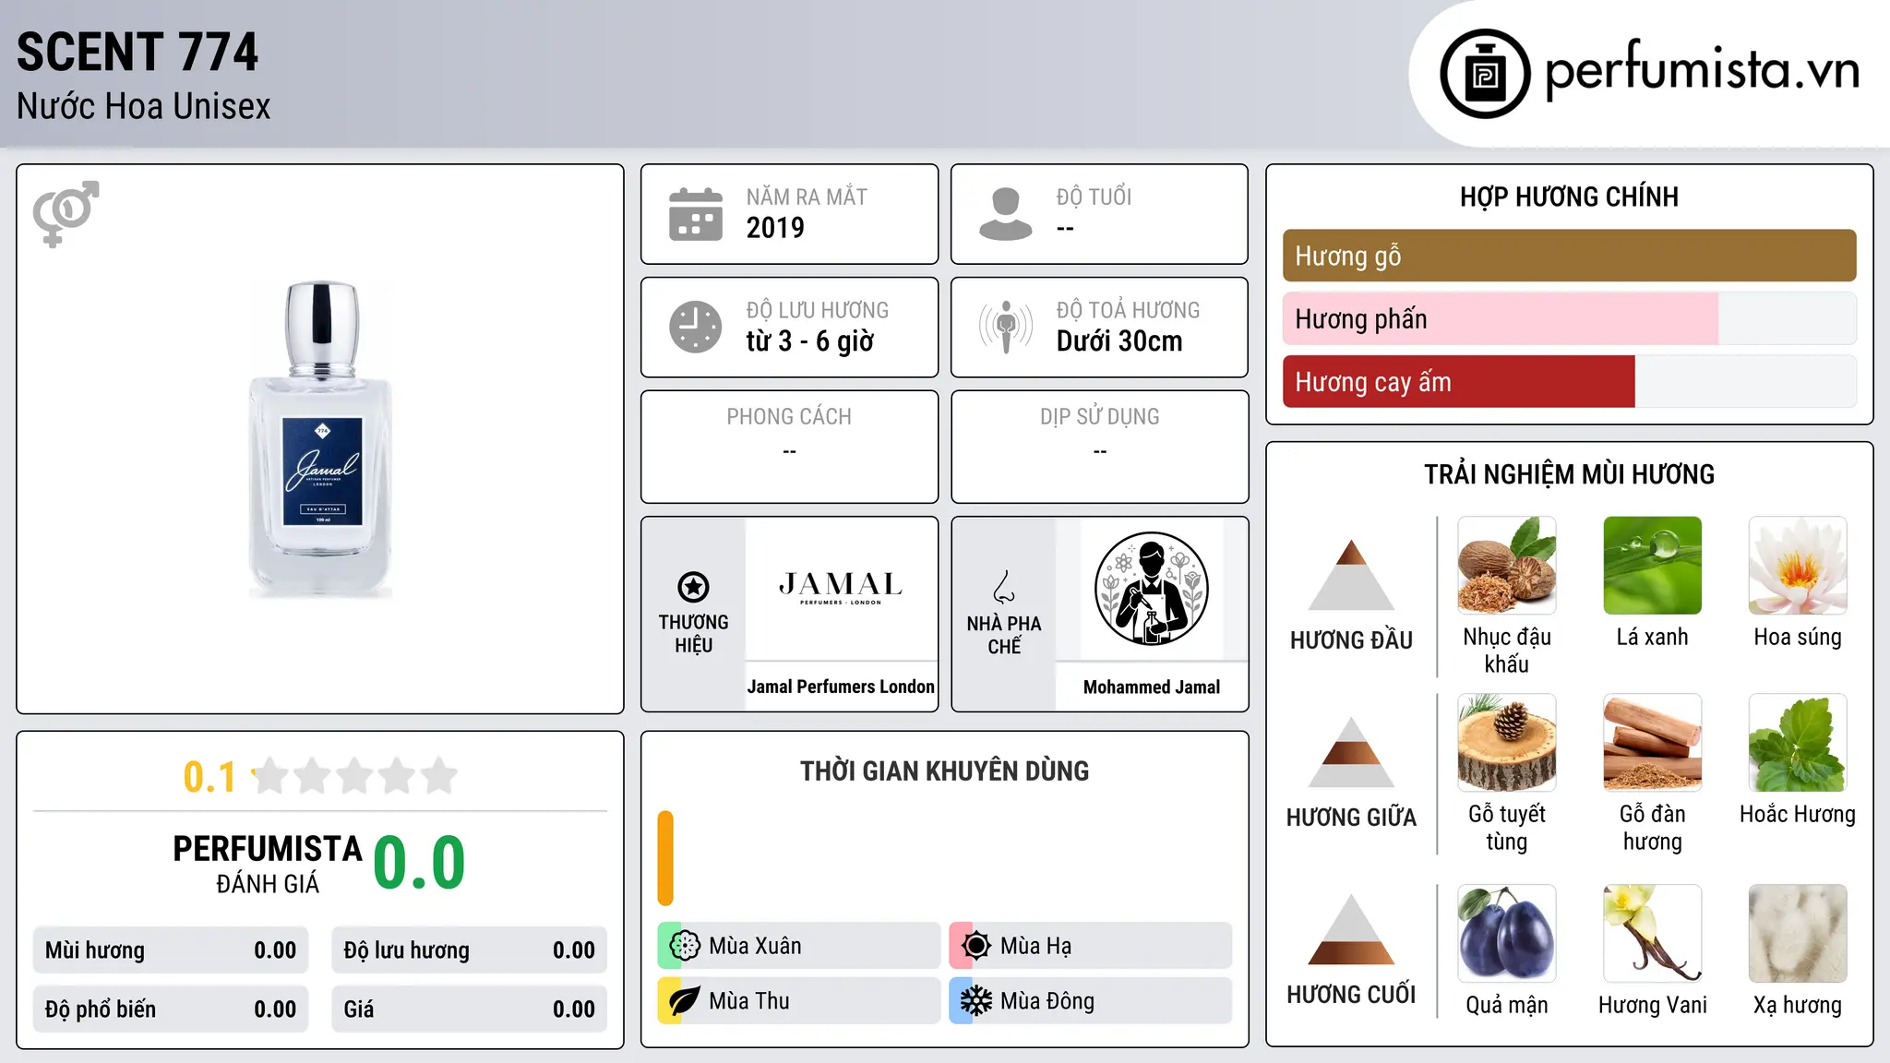This screenshot has height=1063, width=1890.
Task: Click the Phong cách heading
Action: [789, 416]
